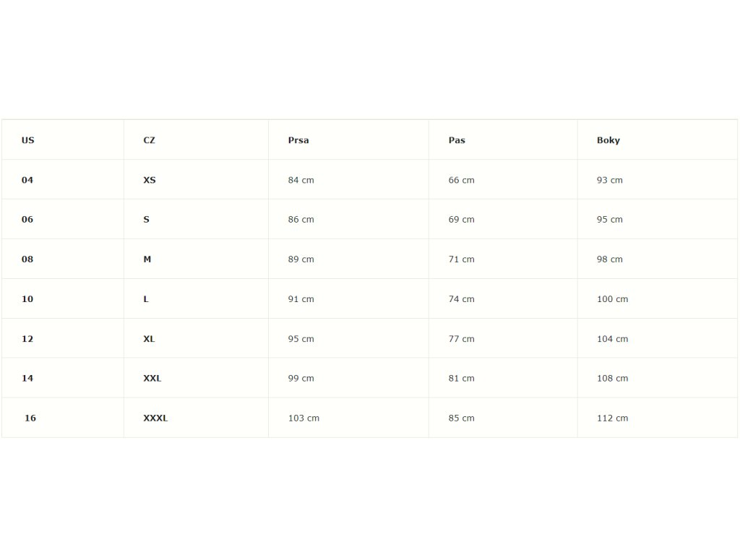Click the 99 cm chest value
740x555 pixels.
[301, 378]
